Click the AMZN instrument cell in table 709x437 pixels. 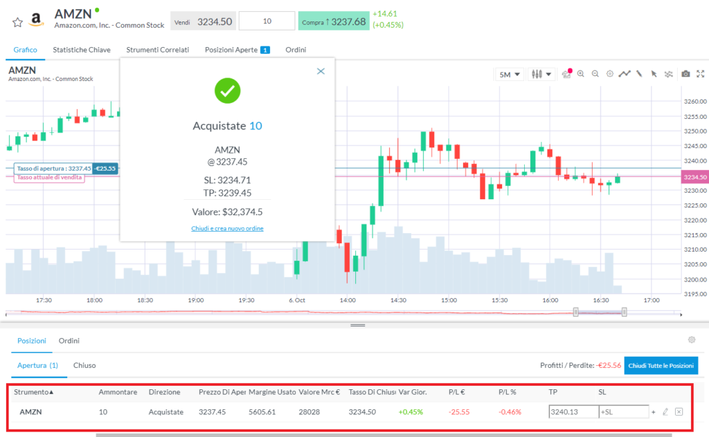(30, 411)
